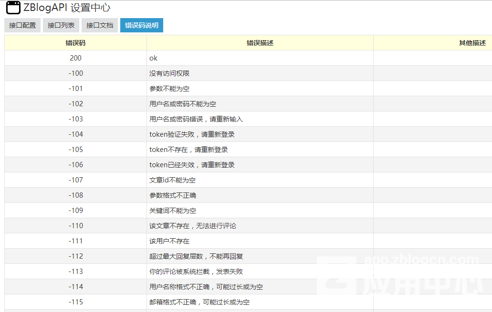The width and height of the screenshot is (492, 312).
Task: Click 关键词不能为空 description
Action: click(173, 211)
